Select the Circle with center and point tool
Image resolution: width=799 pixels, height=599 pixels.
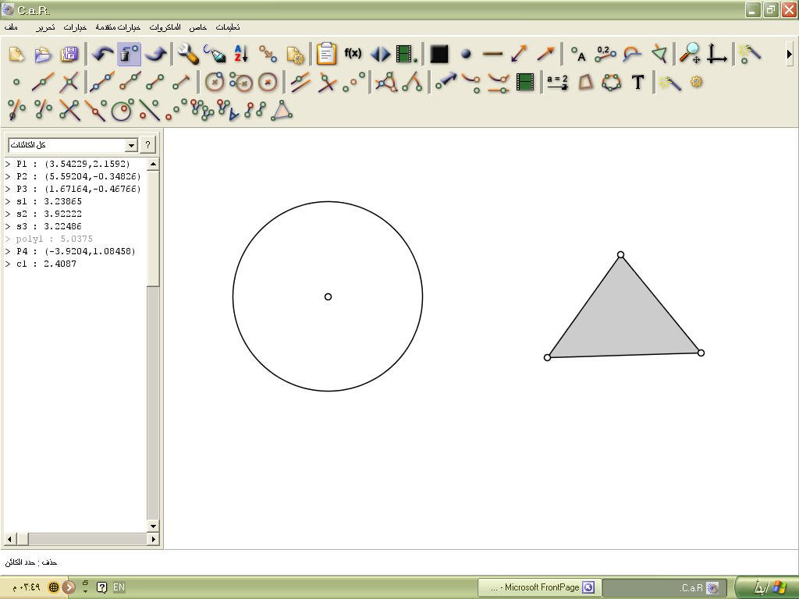[215, 82]
